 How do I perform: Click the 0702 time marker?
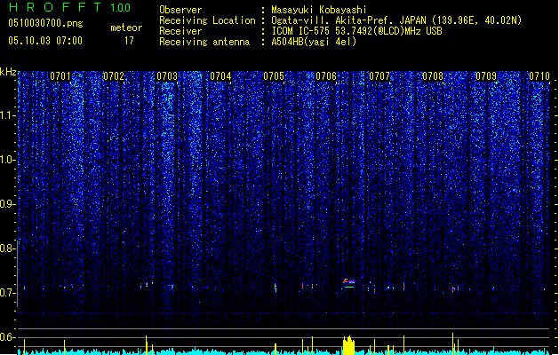coord(114,76)
